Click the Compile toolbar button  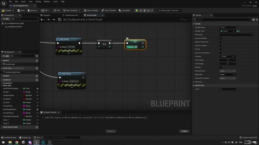(6, 10)
